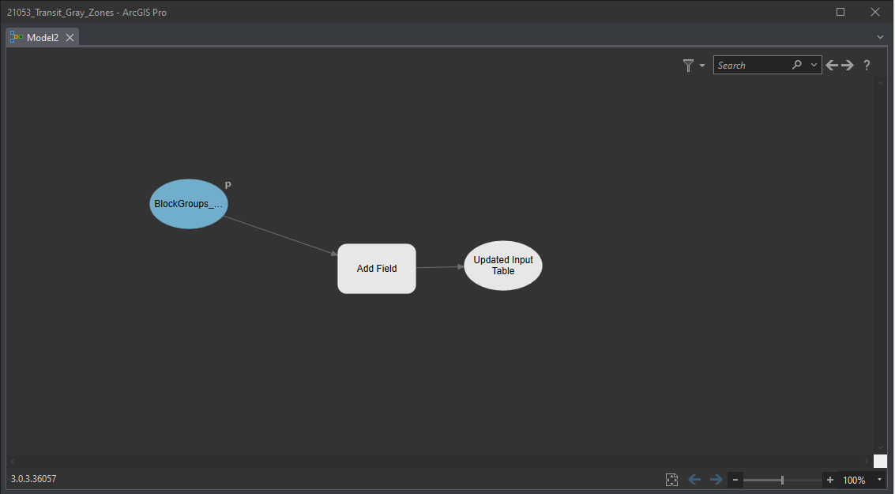Select the Updated Input Table output oval

tap(503, 266)
